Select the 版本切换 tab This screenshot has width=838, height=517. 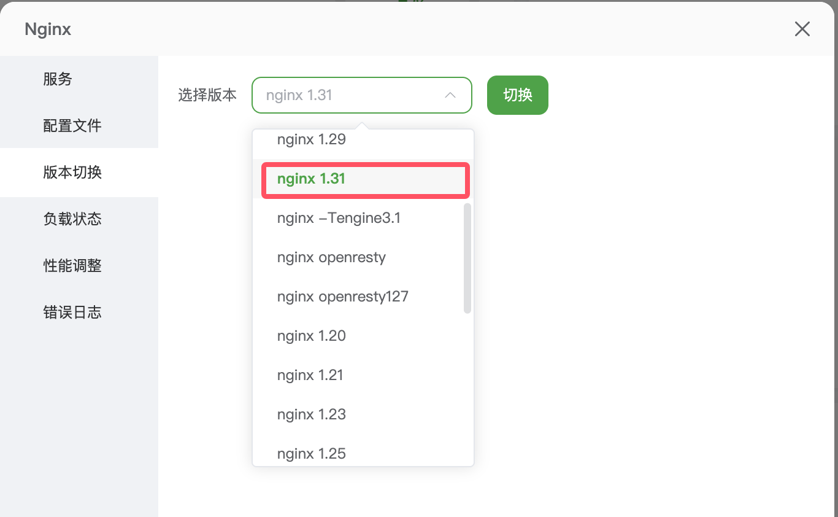click(x=79, y=173)
